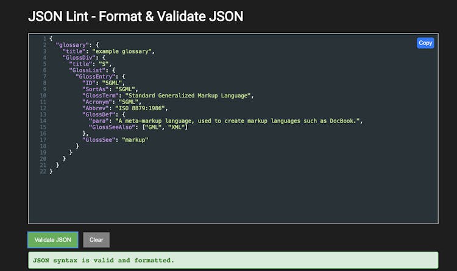Click the gray Clear button
Screen dimensions: 457x271
pyautogui.click(x=96, y=239)
